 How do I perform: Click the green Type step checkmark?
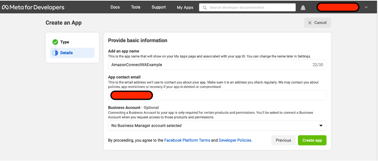[x=55, y=42]
